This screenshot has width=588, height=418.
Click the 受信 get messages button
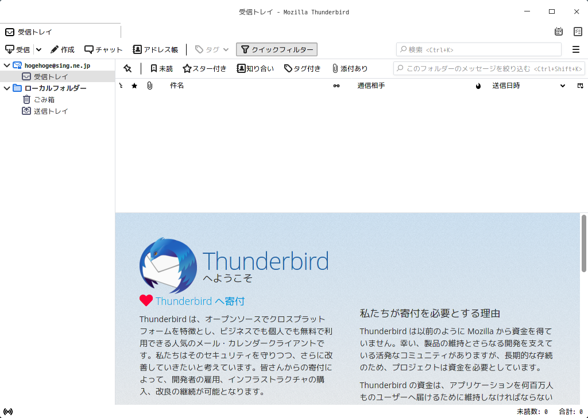(x=17, y=49)
